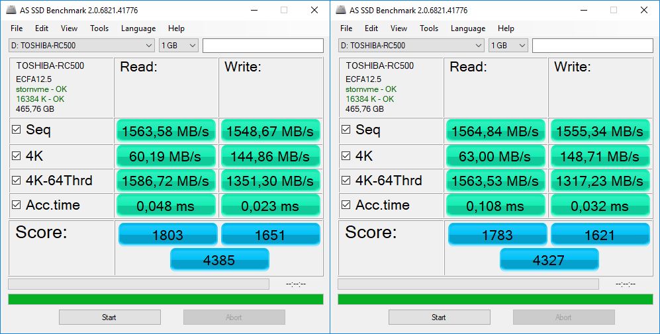Click total score 4385
This screenshot has width=660, height=334.
click(x=219, y=259)
